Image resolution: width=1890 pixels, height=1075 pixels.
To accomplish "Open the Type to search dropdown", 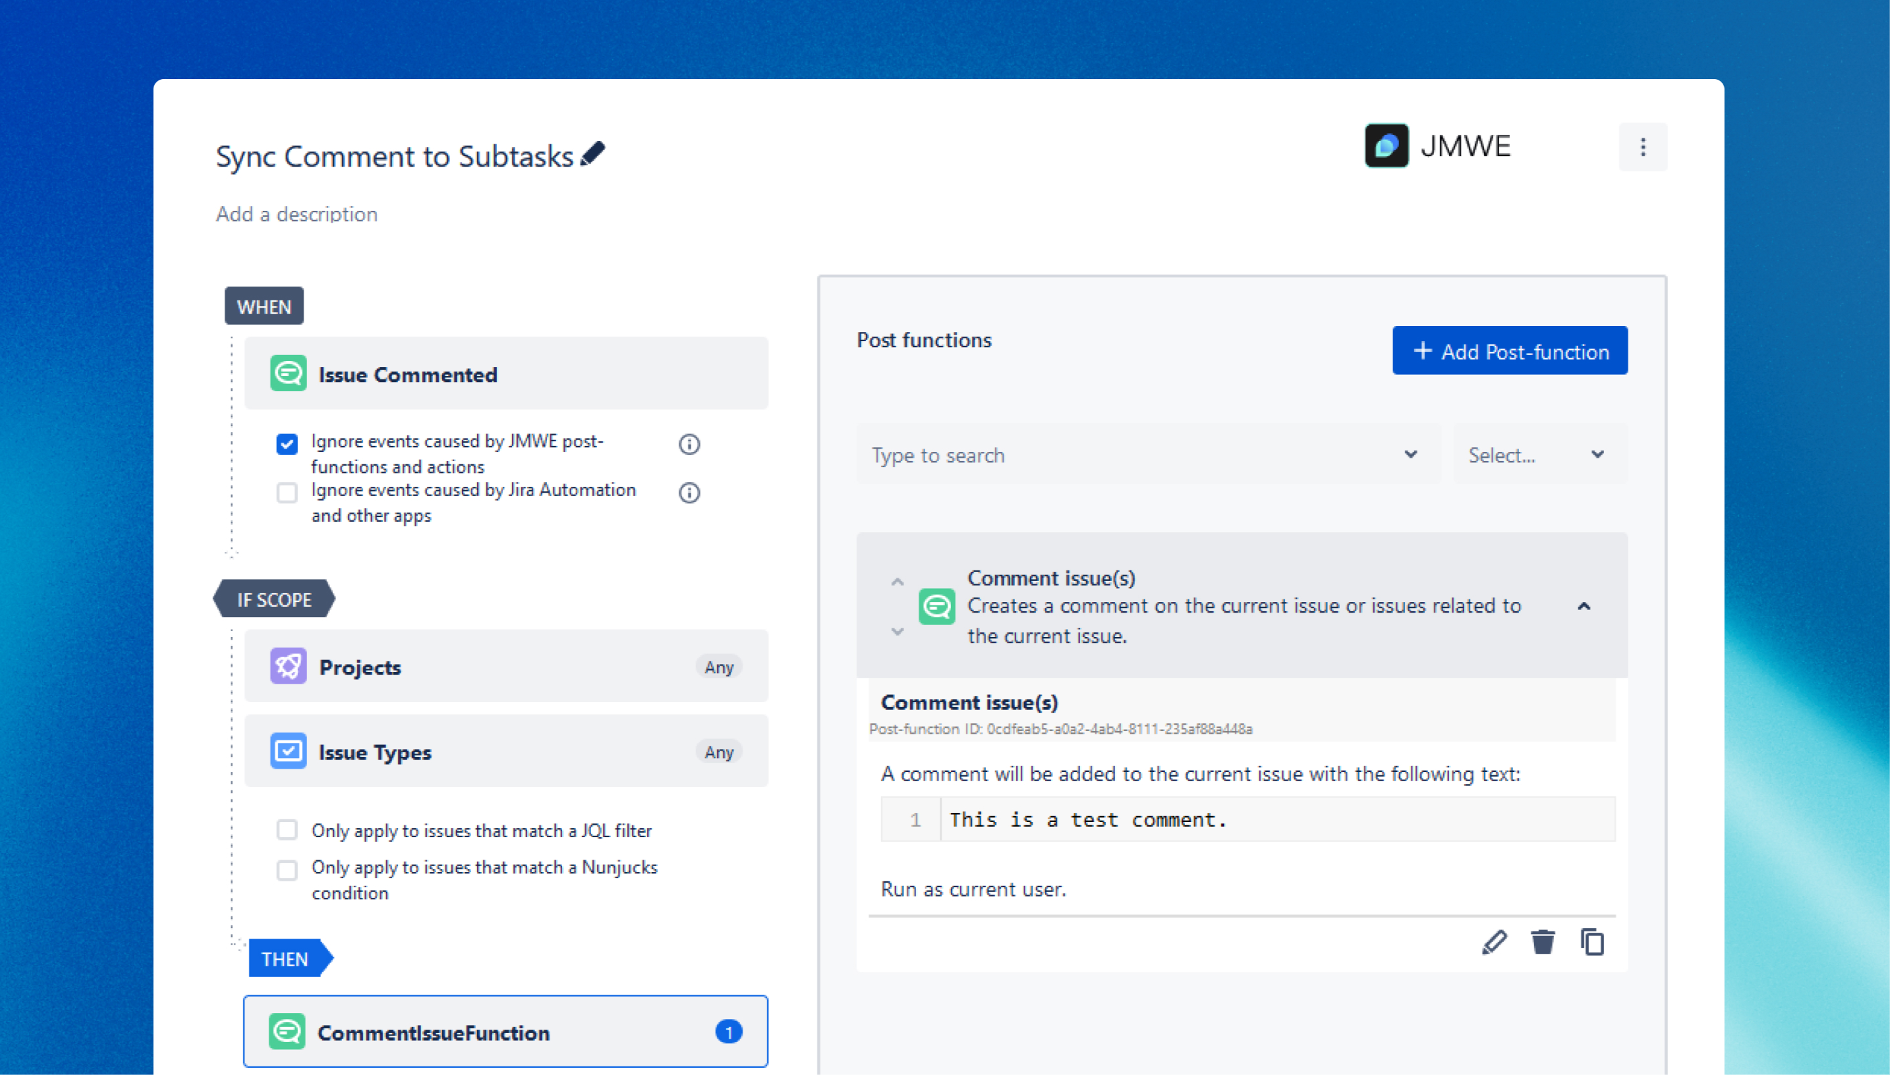I will pyautogui.click(x=1147, y=455).
